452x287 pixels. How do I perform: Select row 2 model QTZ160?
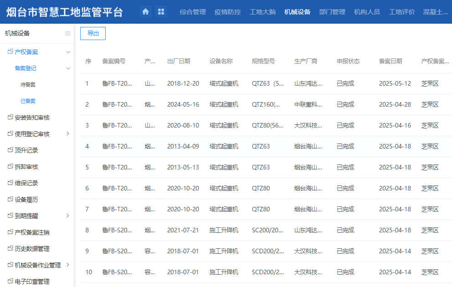coord(266,105)
